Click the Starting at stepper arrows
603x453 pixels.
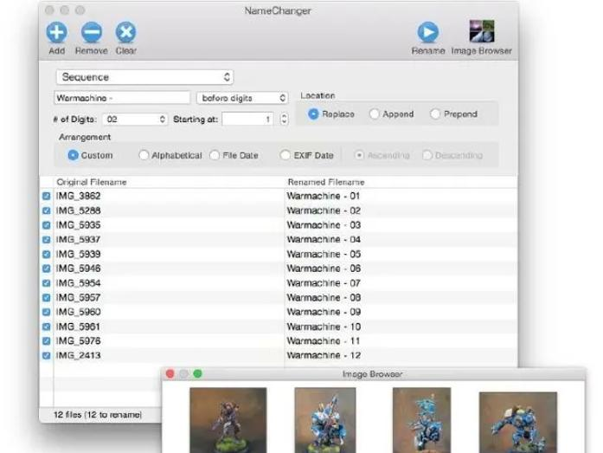click(x=285, y=119)
